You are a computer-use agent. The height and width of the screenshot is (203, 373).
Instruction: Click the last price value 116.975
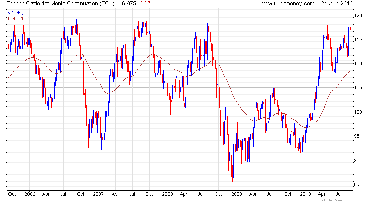pos(126,4)
